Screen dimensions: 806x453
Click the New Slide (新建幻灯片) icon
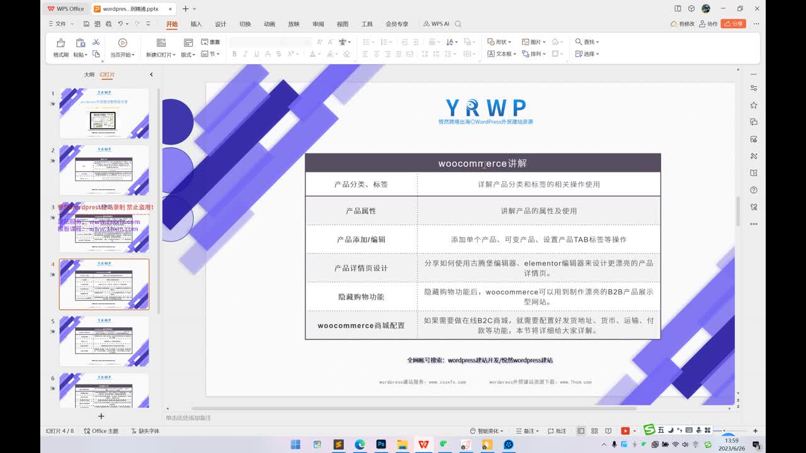pyautogui.click(x=161, y=43)
